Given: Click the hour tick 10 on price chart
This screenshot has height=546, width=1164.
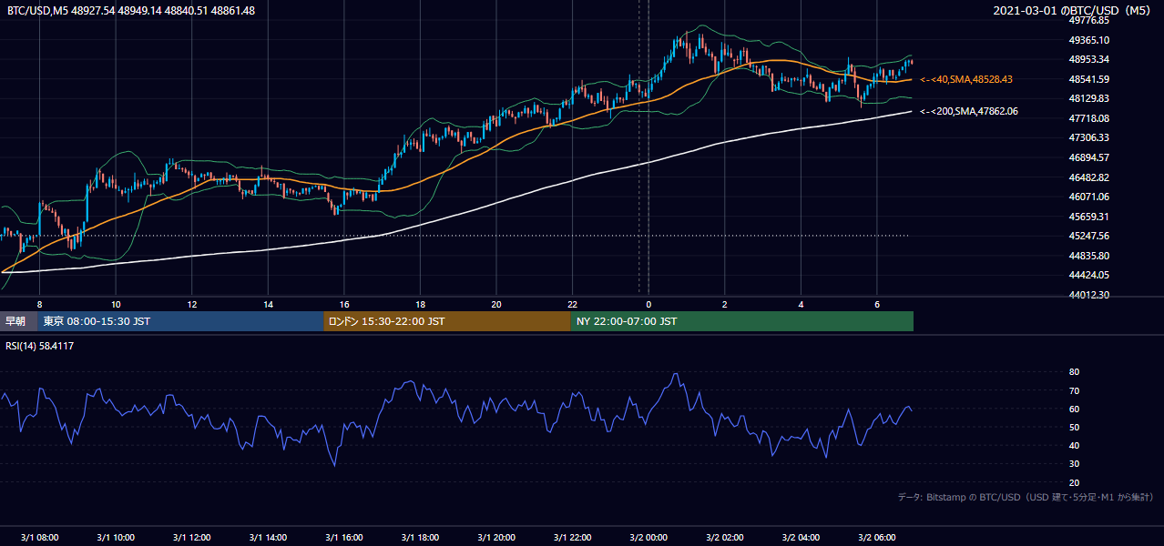Looking at the screenshot, I should click(116, 303).
